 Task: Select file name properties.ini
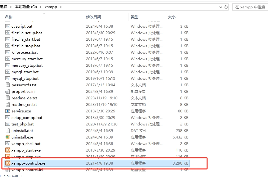click(x=23, y=91)
